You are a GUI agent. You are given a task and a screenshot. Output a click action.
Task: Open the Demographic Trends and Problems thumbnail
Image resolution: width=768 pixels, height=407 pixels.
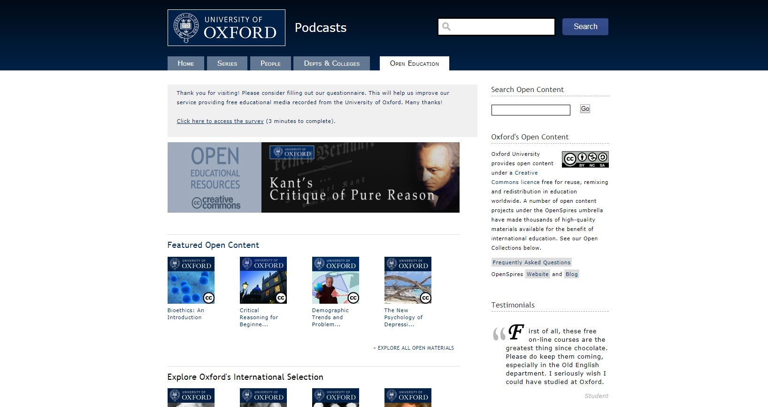[335, 280]
